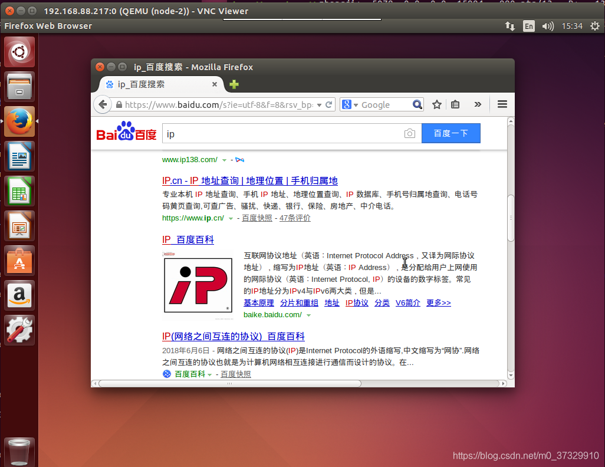Viewport: 605px width, 467px height.
Task: Click the blue icon beside www.ip138.com
Action: 239,160
